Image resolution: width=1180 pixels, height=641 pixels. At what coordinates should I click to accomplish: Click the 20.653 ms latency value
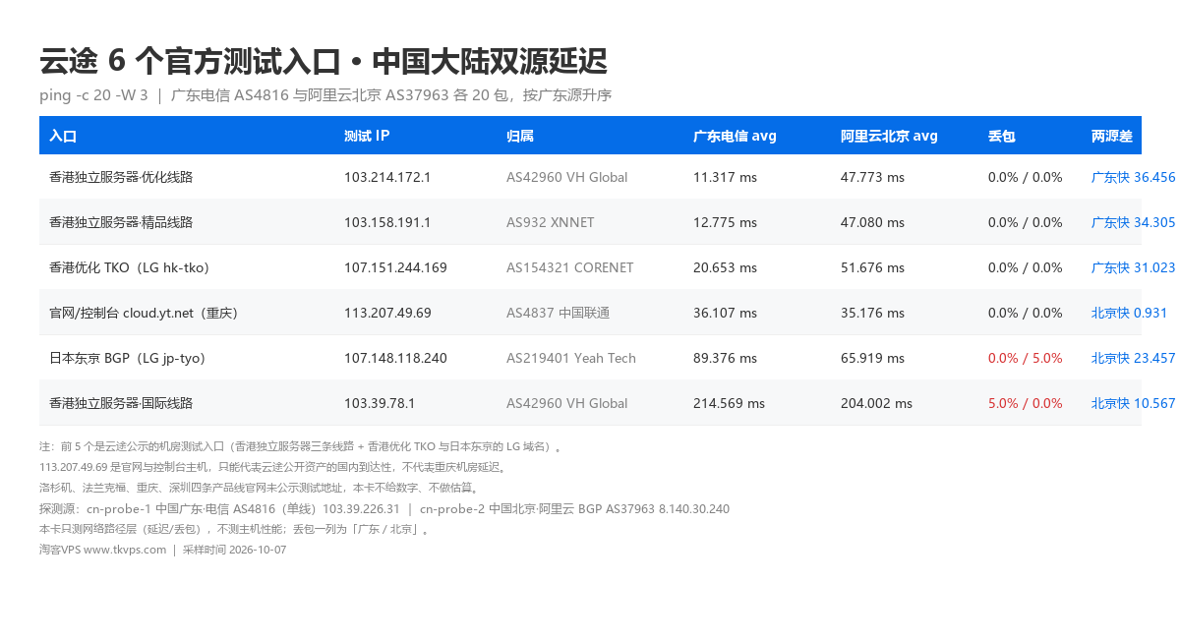[x=725, y=268]
